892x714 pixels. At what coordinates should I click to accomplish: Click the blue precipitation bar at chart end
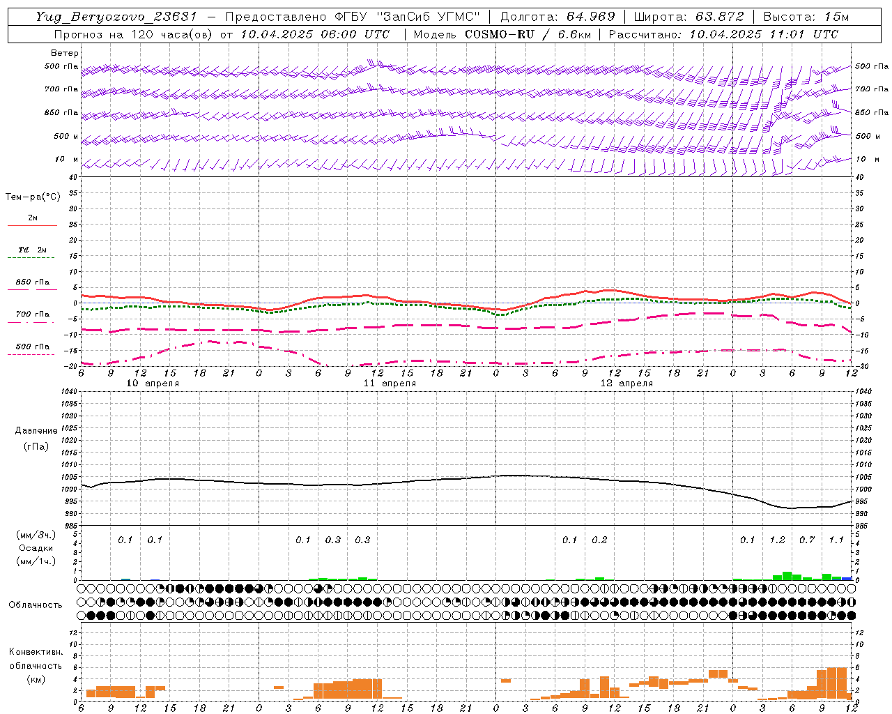point(847,578)
